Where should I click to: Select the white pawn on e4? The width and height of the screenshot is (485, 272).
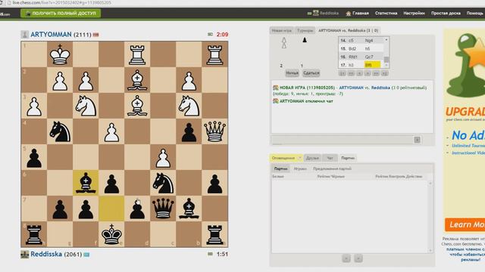click(111, 132)
